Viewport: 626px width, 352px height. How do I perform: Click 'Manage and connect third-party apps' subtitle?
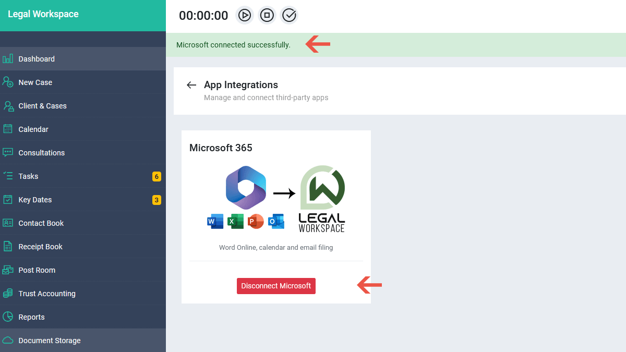[266, 98]
